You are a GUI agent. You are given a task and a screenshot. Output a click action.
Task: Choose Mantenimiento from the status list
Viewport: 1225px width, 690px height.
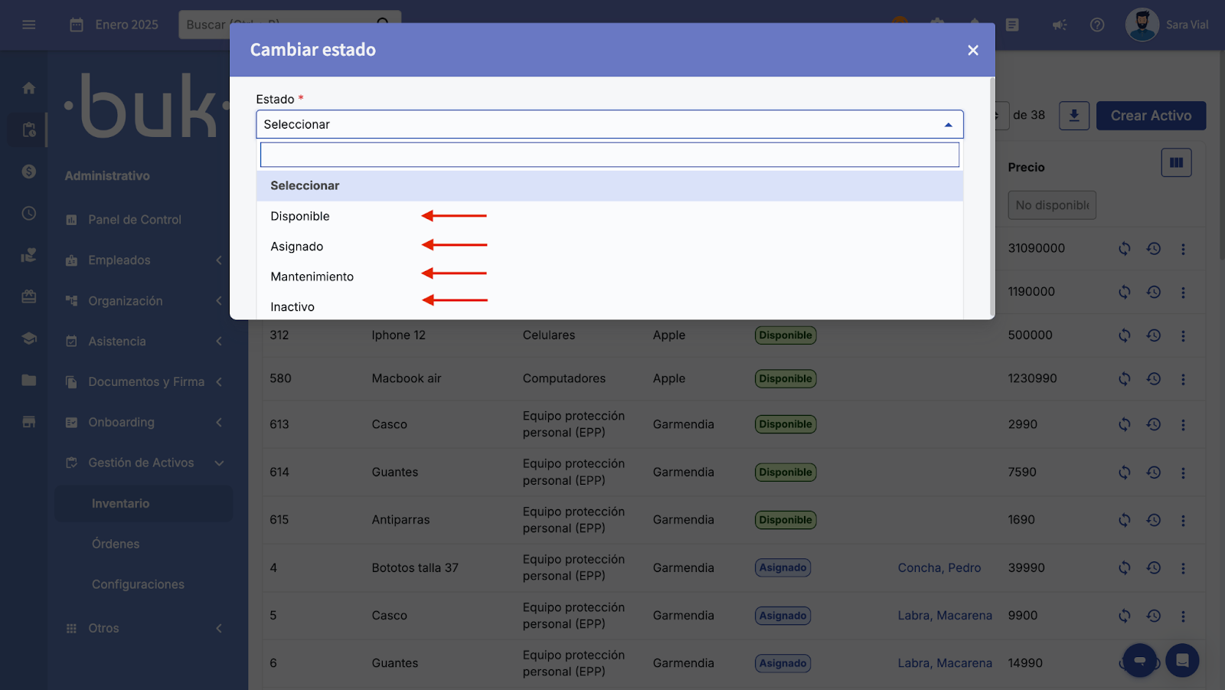click(312, 276)
